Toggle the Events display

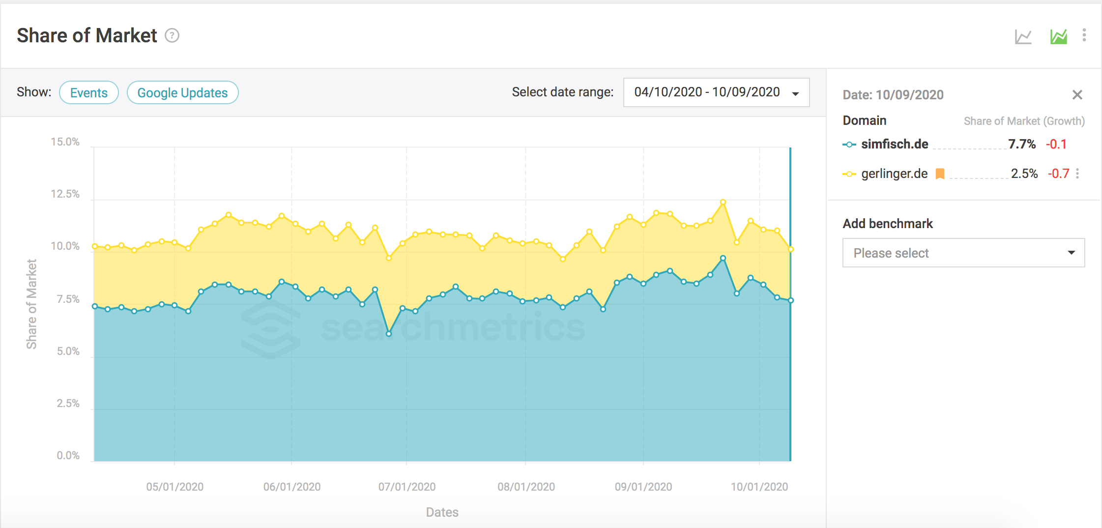[89, 92]
